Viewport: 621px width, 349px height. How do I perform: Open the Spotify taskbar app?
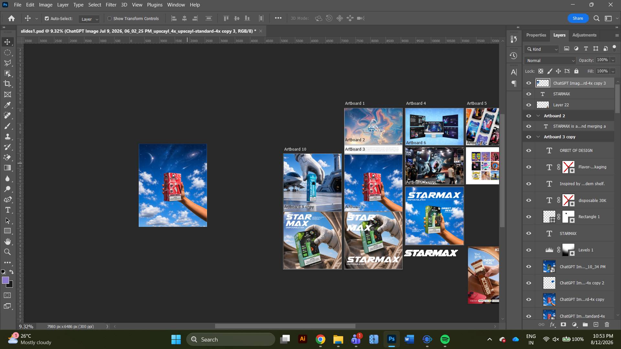(x=445, y=339)
